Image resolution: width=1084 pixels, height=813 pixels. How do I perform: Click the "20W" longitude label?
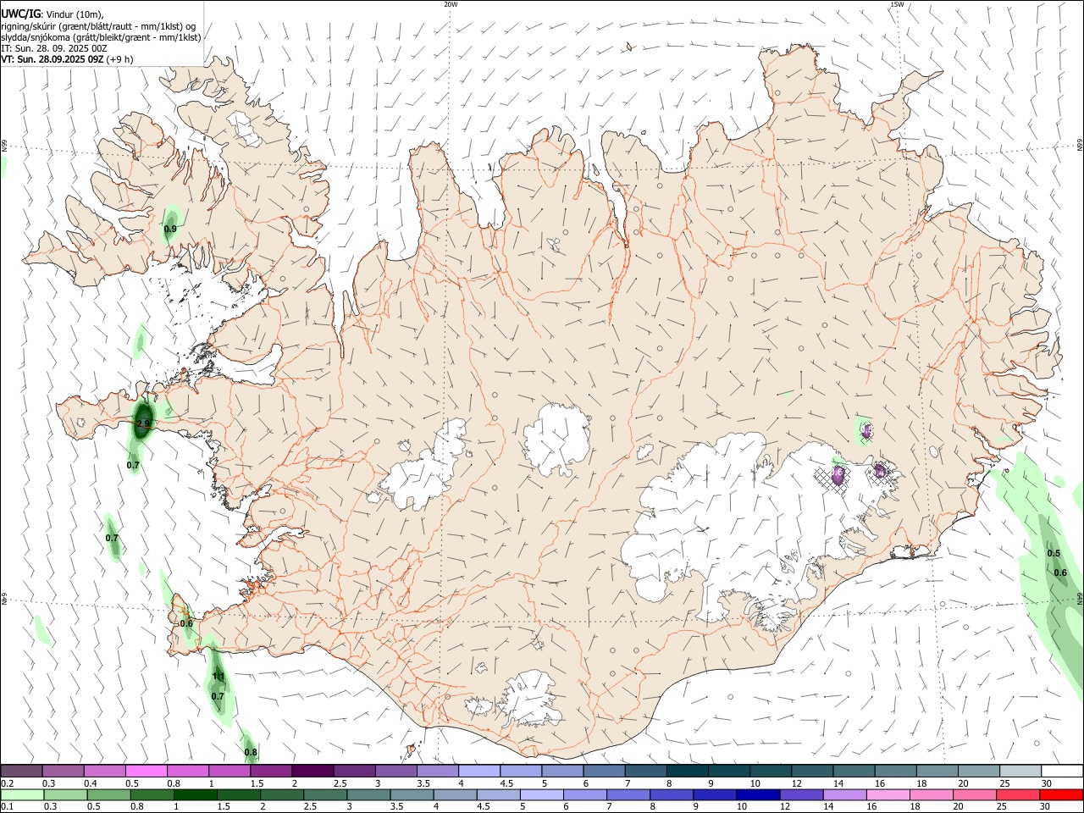click(451, 4)
